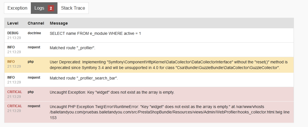Click the Level column header
Viewport: 308px width, 127px height.
(x=13, y=23)
